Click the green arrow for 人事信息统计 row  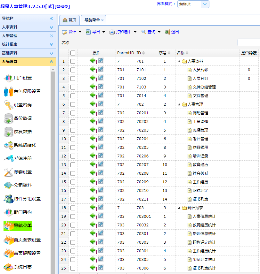(93, 216)
